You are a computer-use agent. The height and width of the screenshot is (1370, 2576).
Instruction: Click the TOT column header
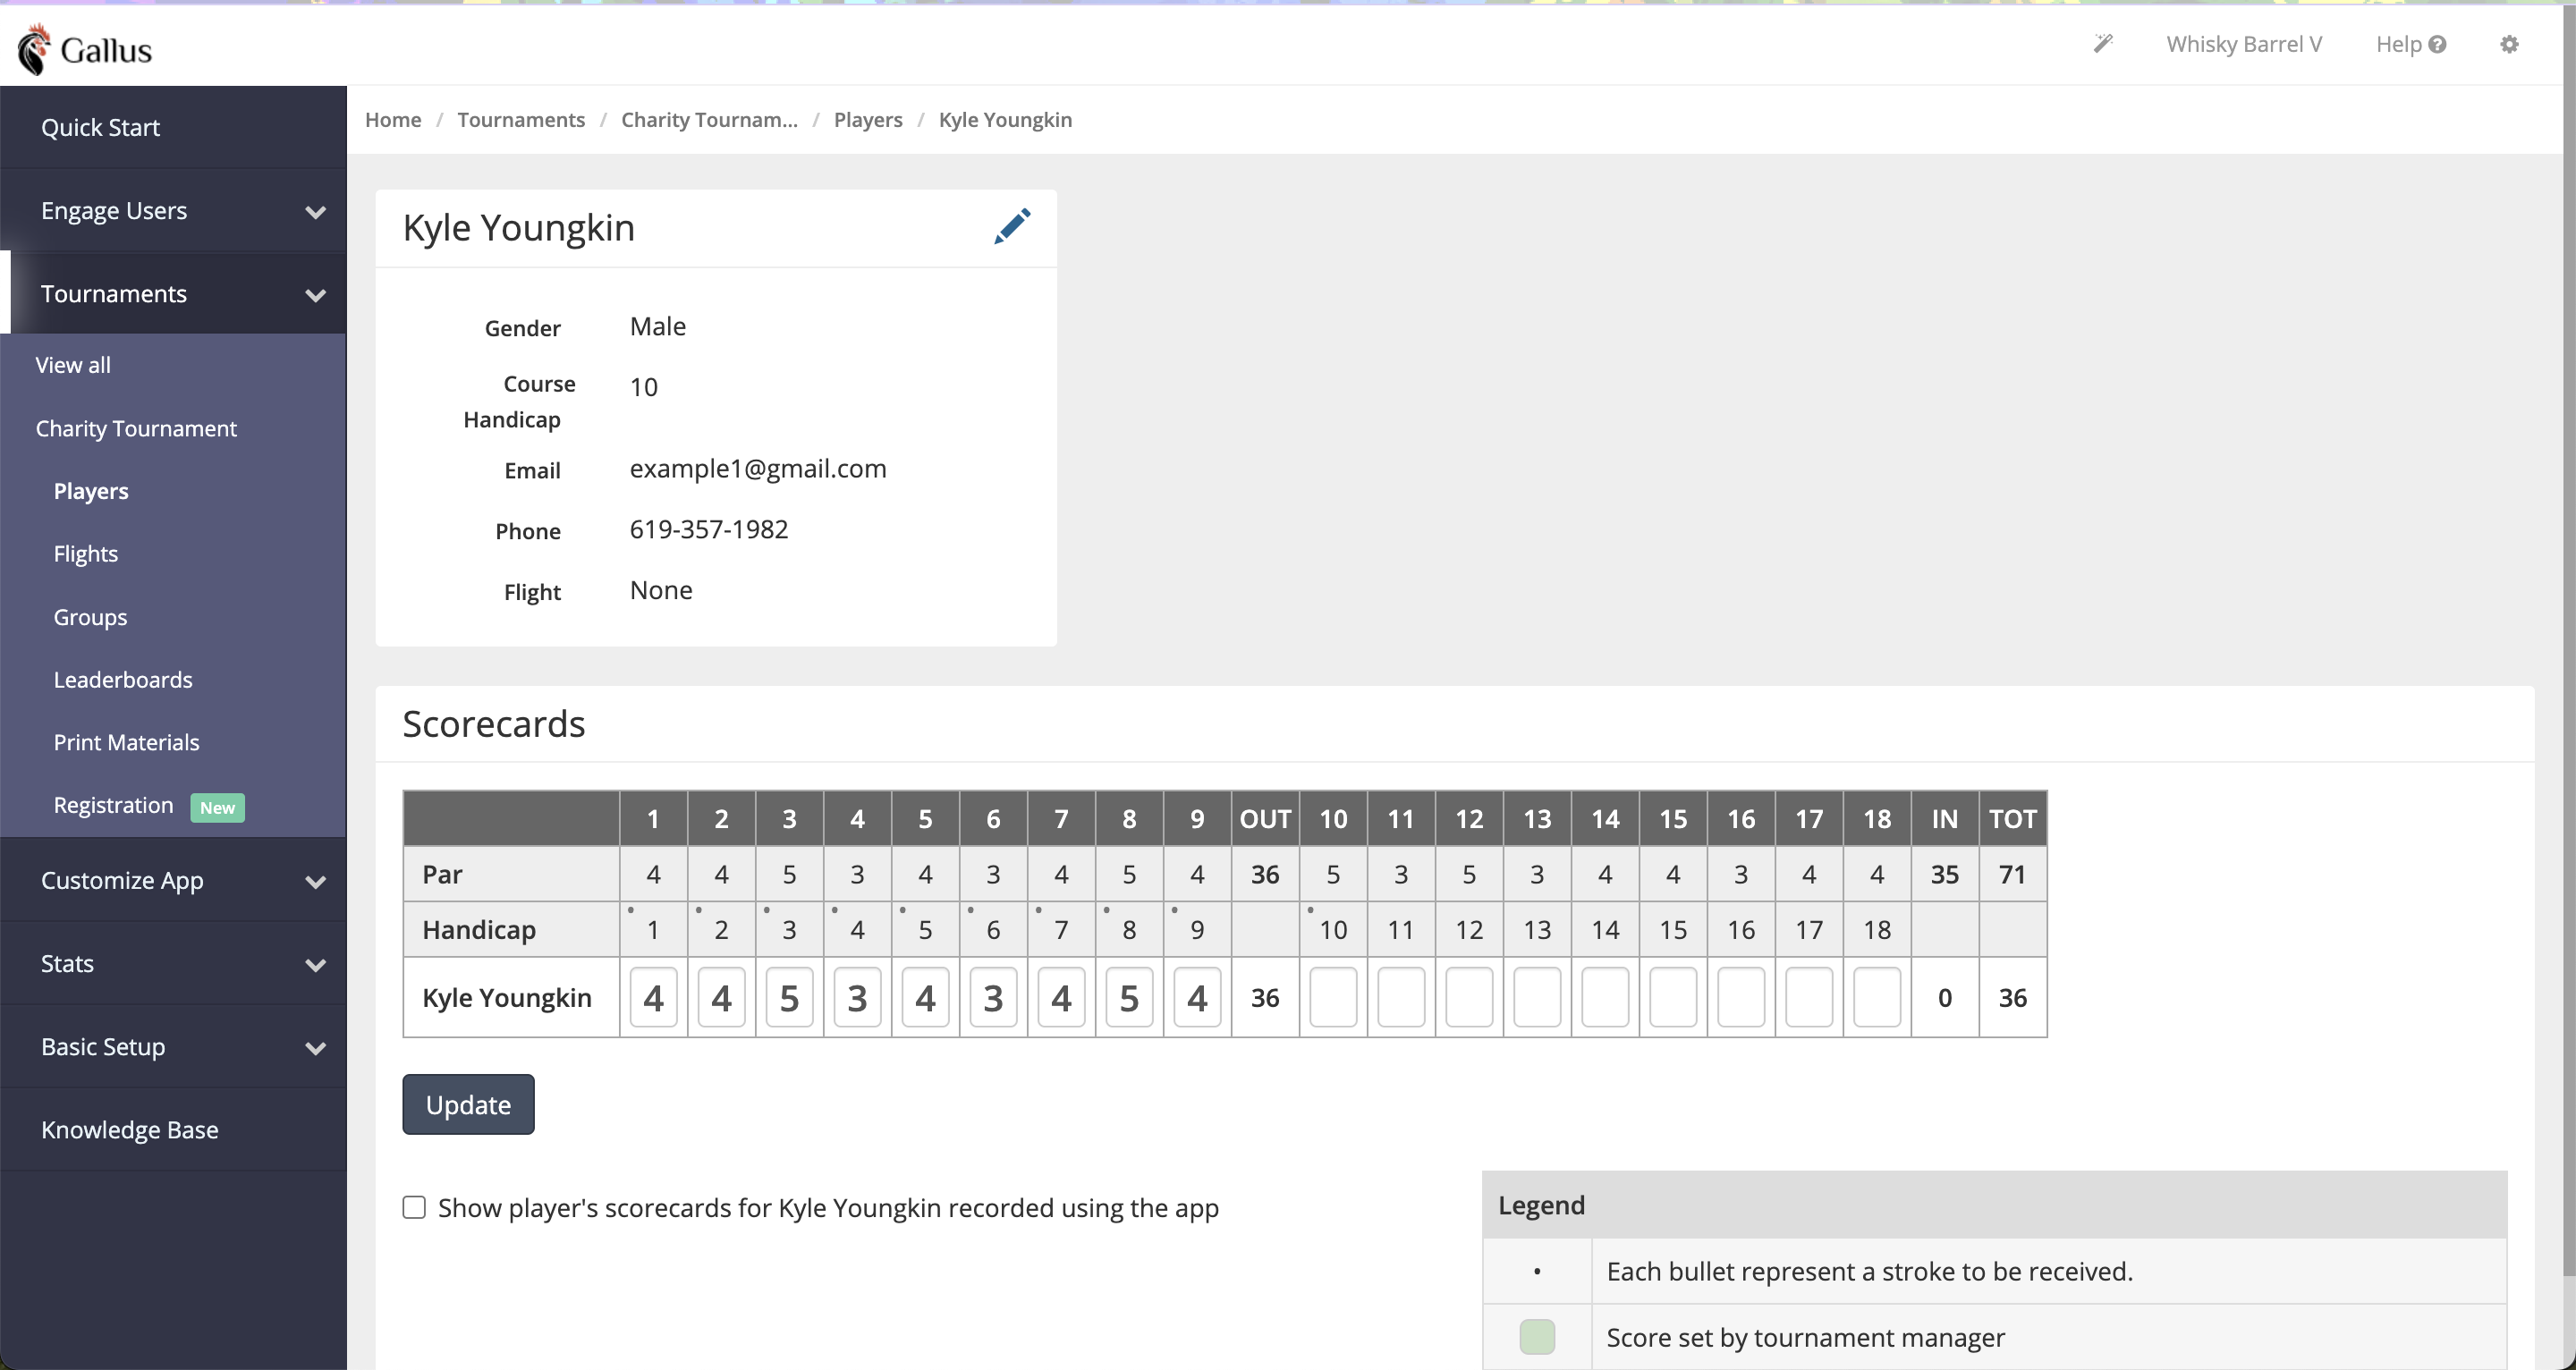click(2013, 819)
